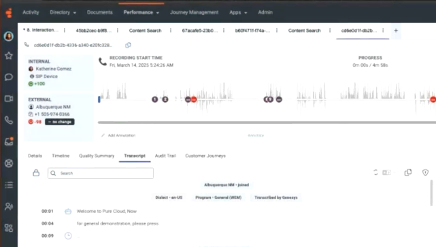436x247 pixels.
Task: Click the Genesys Cloud logo
Action: (9, 13)
